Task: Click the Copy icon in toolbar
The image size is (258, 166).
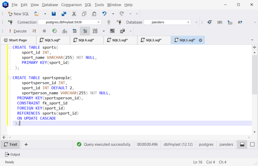Action: [x=84, y=14]
